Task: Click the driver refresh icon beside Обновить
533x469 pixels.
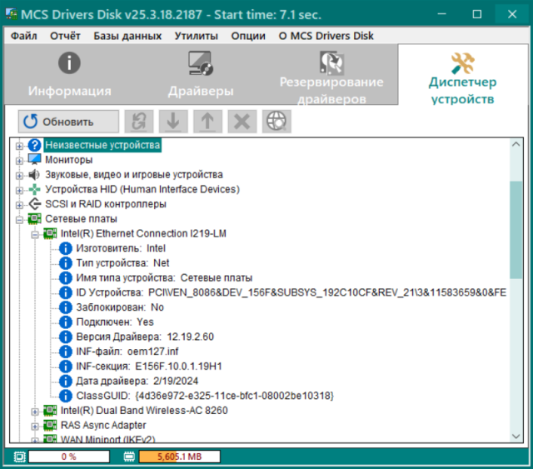Action: [139, 121]
